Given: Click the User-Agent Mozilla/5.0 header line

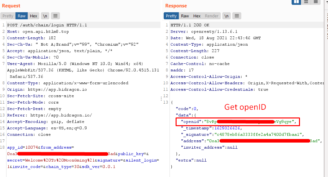Looking at the screenshot, I should pos(75,64).
